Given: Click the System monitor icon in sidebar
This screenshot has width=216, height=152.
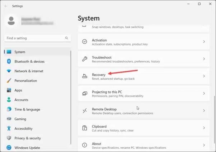Looking at the screenshot, I should point(9,52).
